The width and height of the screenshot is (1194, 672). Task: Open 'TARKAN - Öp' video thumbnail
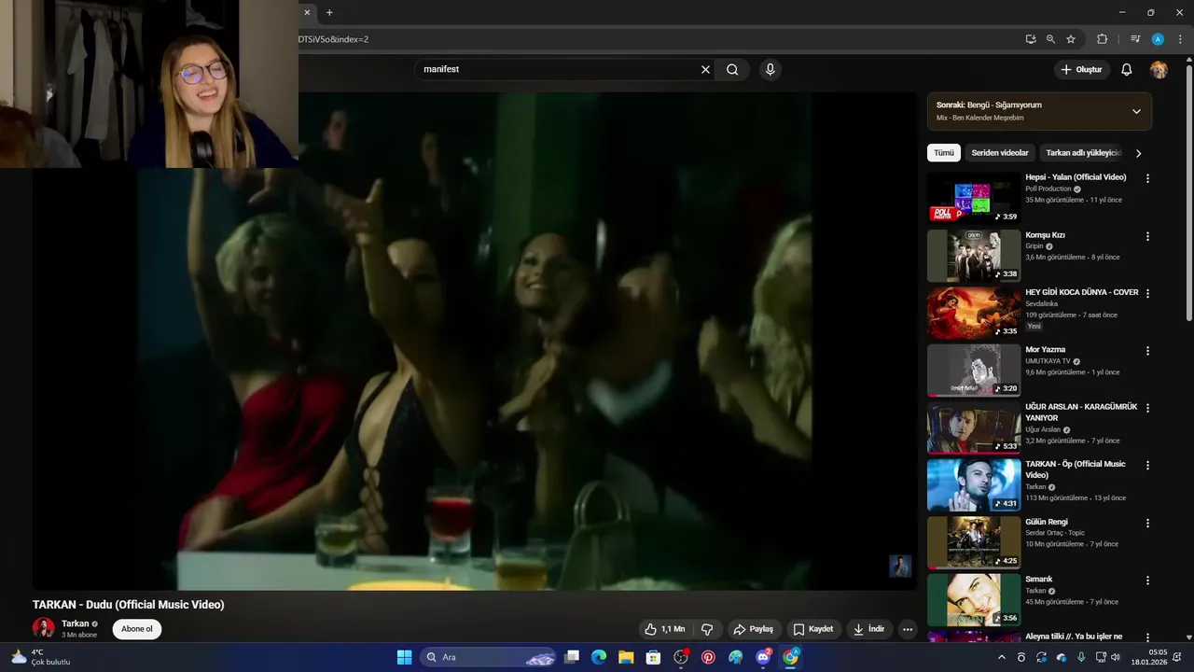click(x=974, y=484)
